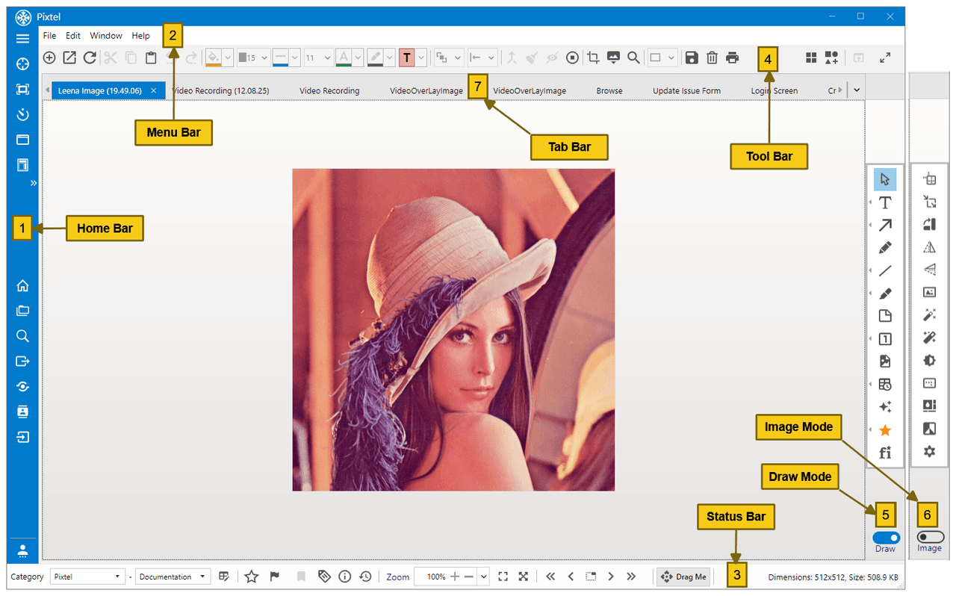Jump to first image double arrow

click(x=550, y=577)
